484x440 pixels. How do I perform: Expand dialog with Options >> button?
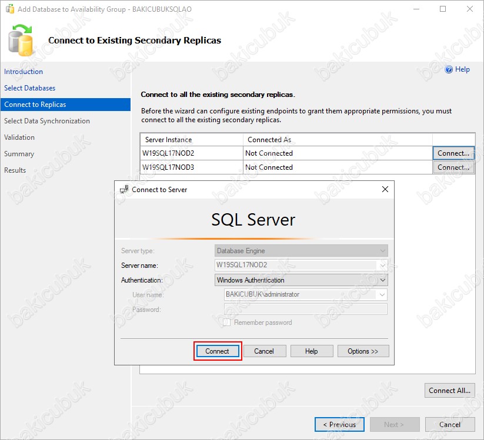click(x=363, y=351)
